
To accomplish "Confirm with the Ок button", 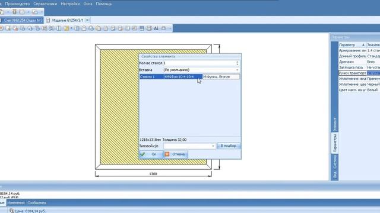I will pyautogui.click(x=151, y=154).
